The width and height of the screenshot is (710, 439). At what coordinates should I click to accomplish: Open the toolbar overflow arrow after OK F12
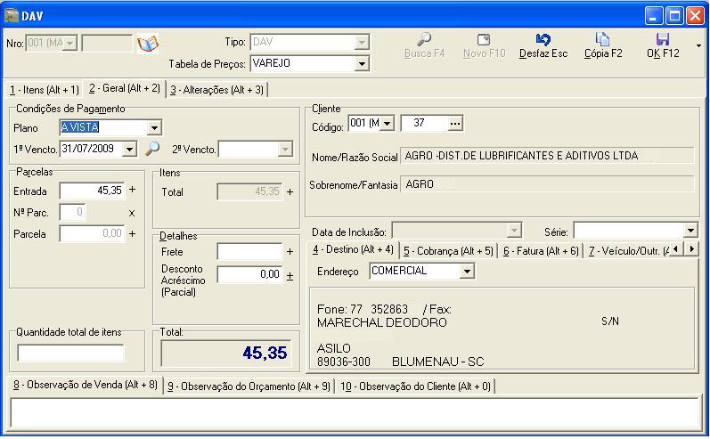[x=698, y=45]
